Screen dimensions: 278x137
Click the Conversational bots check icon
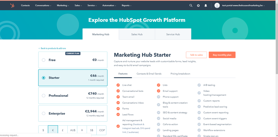click(118, 91)
